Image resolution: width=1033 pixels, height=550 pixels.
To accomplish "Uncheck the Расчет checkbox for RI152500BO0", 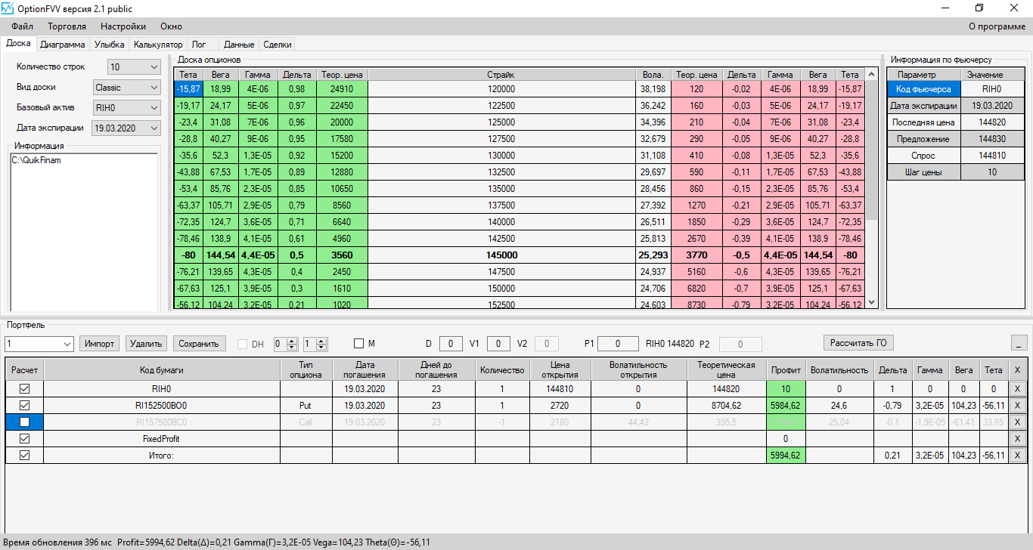I will tap(25, 406).
